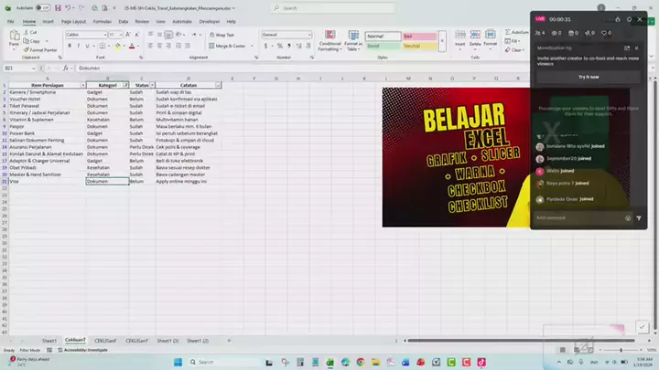Image resolution: width=659 pixels, height=370 pixels.
Task: Click the Wrap Text button
Action: (x=221, y=35)
